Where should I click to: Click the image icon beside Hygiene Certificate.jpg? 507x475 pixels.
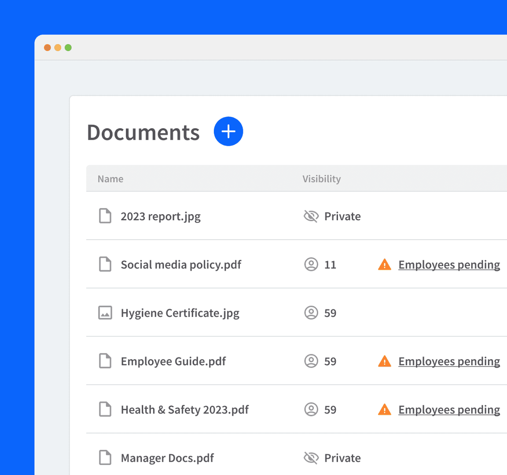[105, 313]
